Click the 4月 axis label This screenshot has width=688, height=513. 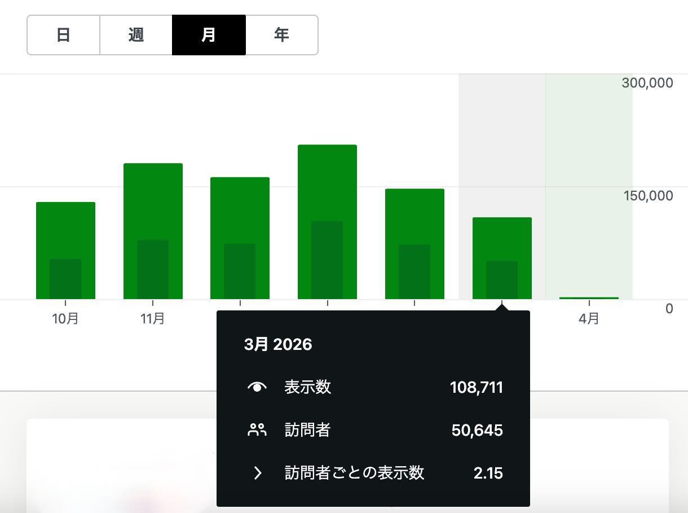coord(589,319)
